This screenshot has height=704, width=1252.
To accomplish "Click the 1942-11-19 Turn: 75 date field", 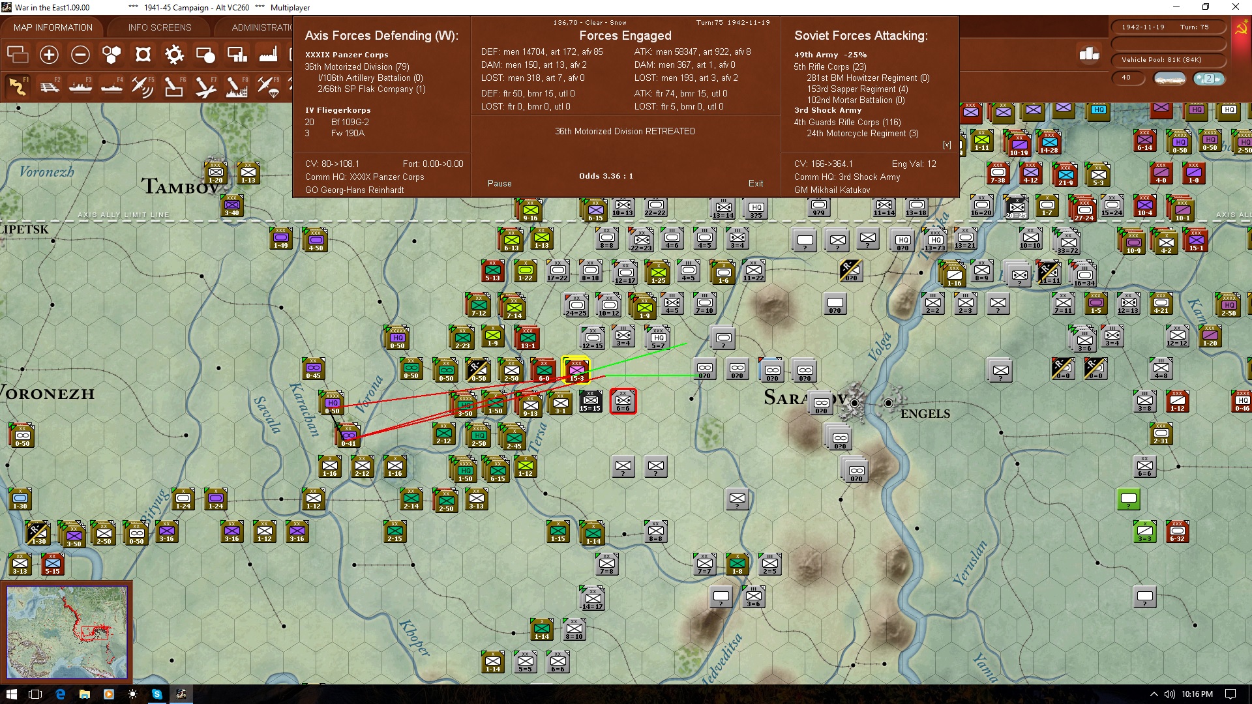I will (1168, 27).
